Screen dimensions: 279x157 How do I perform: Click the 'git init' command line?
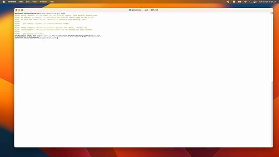40,14
